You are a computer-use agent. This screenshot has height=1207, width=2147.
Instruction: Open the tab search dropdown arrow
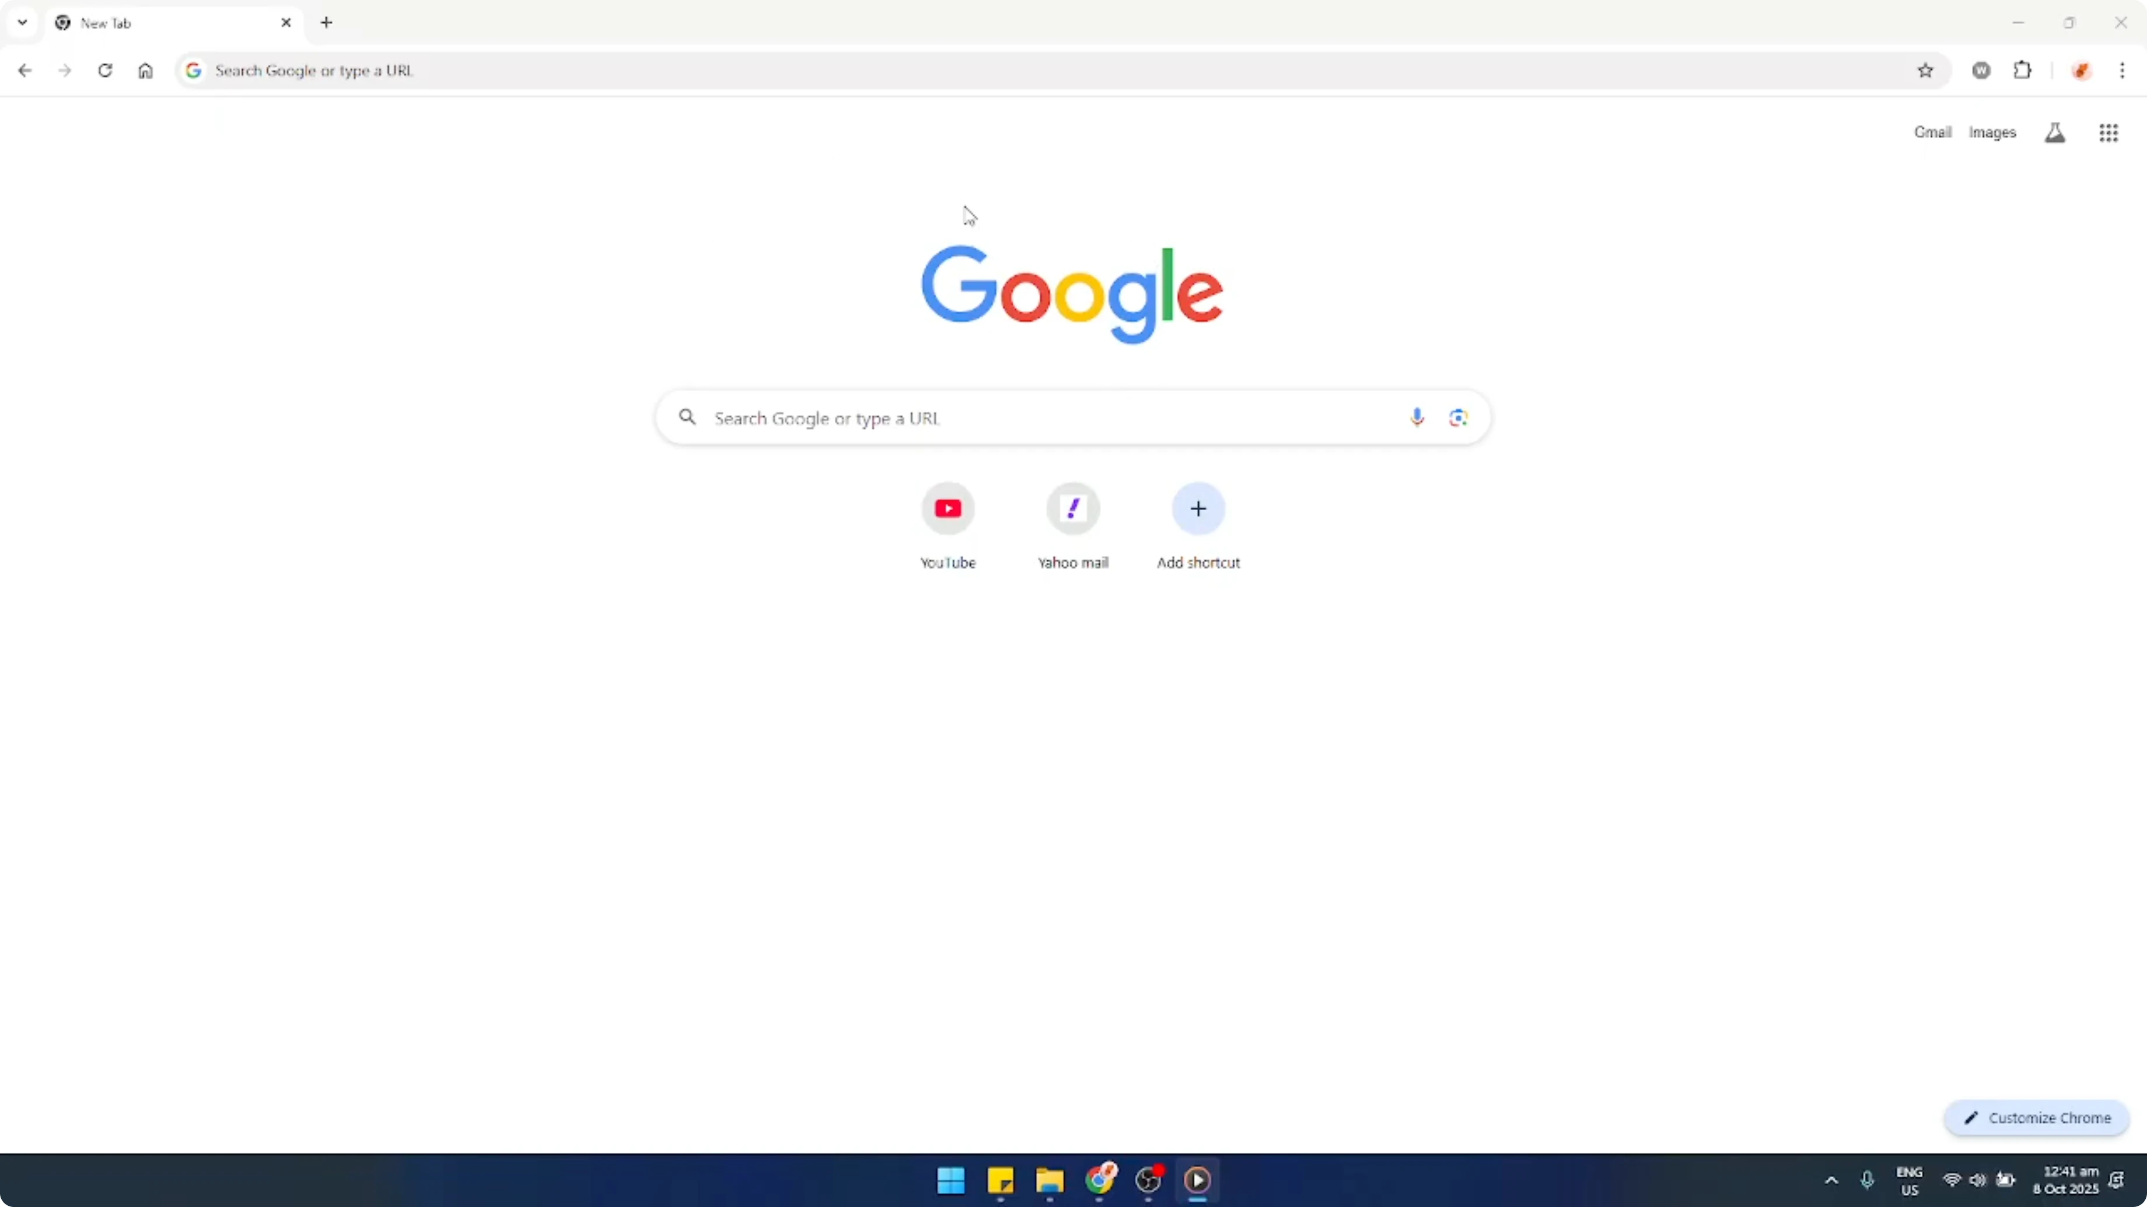pos(23,23)
